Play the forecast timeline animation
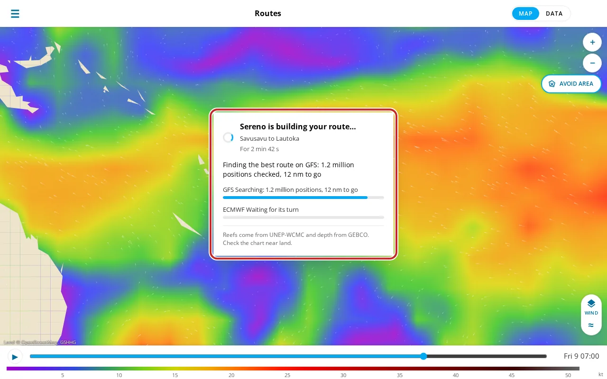 [15, 357]
